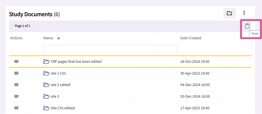Open 'CRF pages that has been edited' folder

coord(76,61)
